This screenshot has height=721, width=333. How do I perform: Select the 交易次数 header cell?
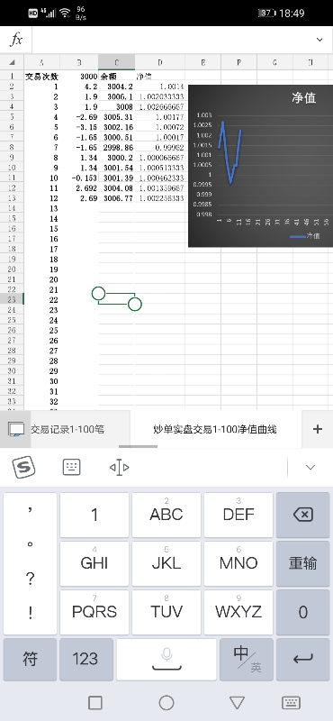[41, 76]
